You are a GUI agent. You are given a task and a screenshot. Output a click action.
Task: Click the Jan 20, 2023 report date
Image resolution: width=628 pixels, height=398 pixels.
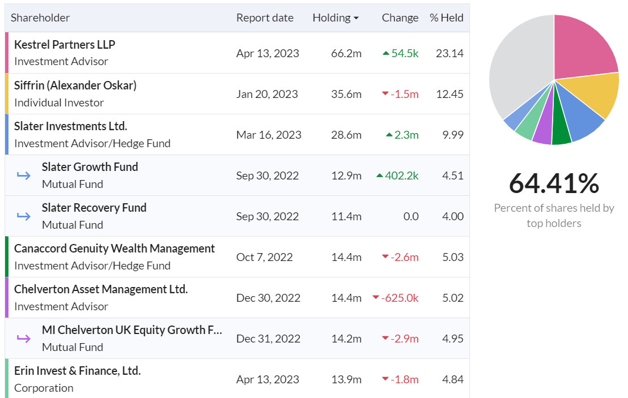click(x=267, y=94)
